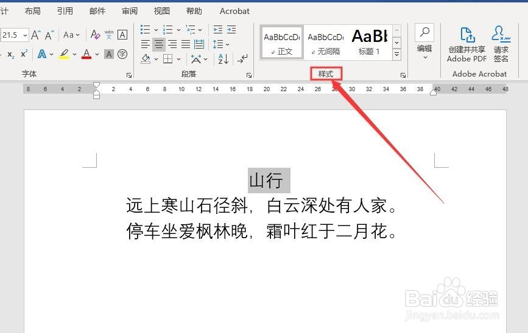Apply the red font color
528x333 pixels.
click(86, 54)
